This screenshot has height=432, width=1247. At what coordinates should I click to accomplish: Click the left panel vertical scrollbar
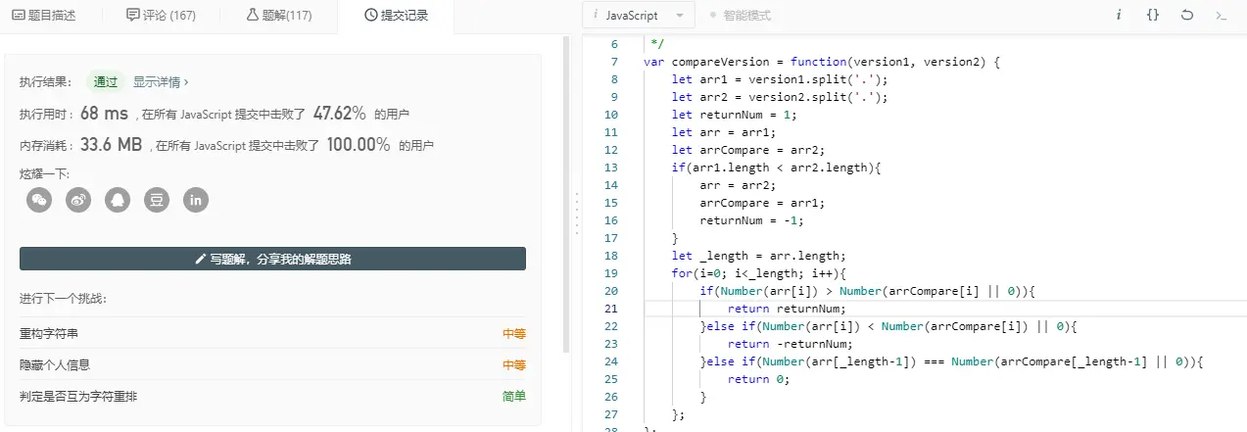point(566,194)
